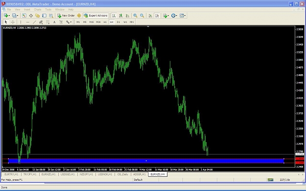Switch timeframe to M1

coord(78,22)
